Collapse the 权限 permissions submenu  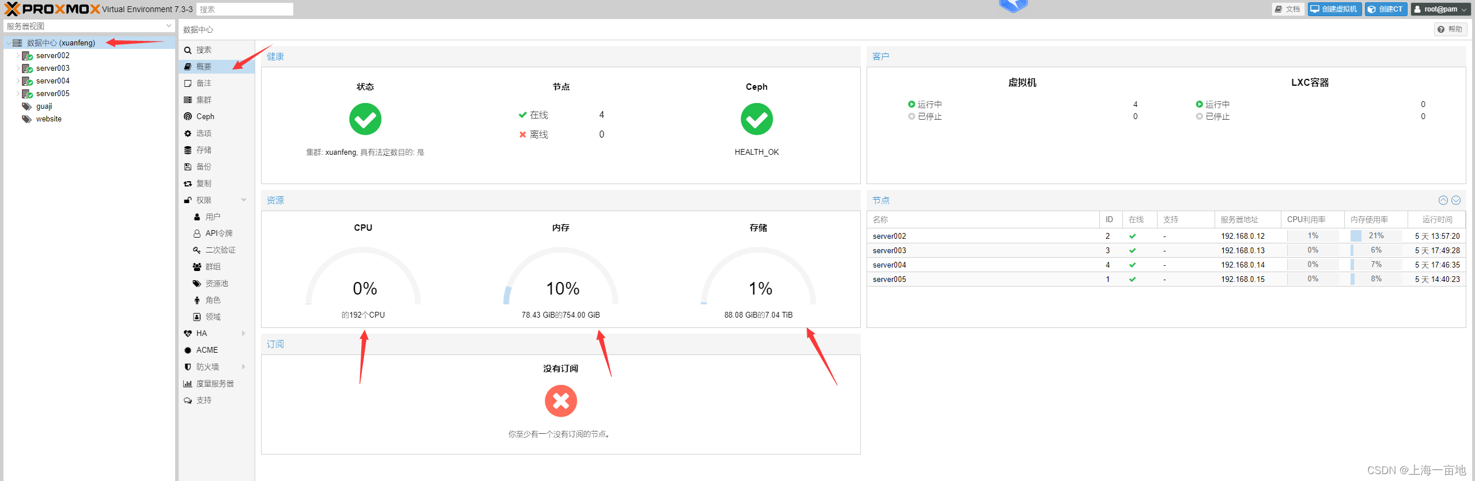click(x=244, y=200)
